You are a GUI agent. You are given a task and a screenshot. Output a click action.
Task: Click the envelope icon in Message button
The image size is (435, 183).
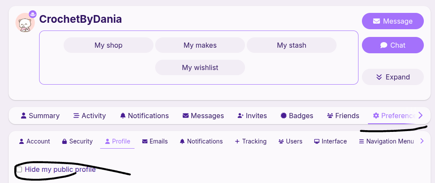376,21
